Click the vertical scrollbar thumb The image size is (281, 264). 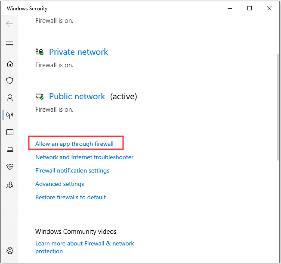(x=278, y=107)
